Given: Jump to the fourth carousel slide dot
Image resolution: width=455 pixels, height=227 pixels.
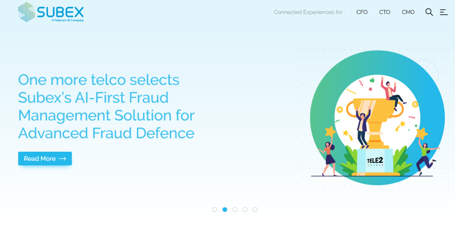Looking at the screenshot, I should (245, 210).
